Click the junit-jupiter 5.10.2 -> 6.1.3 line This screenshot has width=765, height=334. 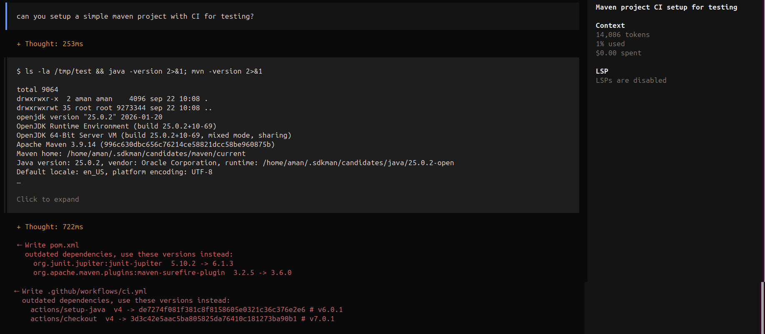tap(133, 263)
